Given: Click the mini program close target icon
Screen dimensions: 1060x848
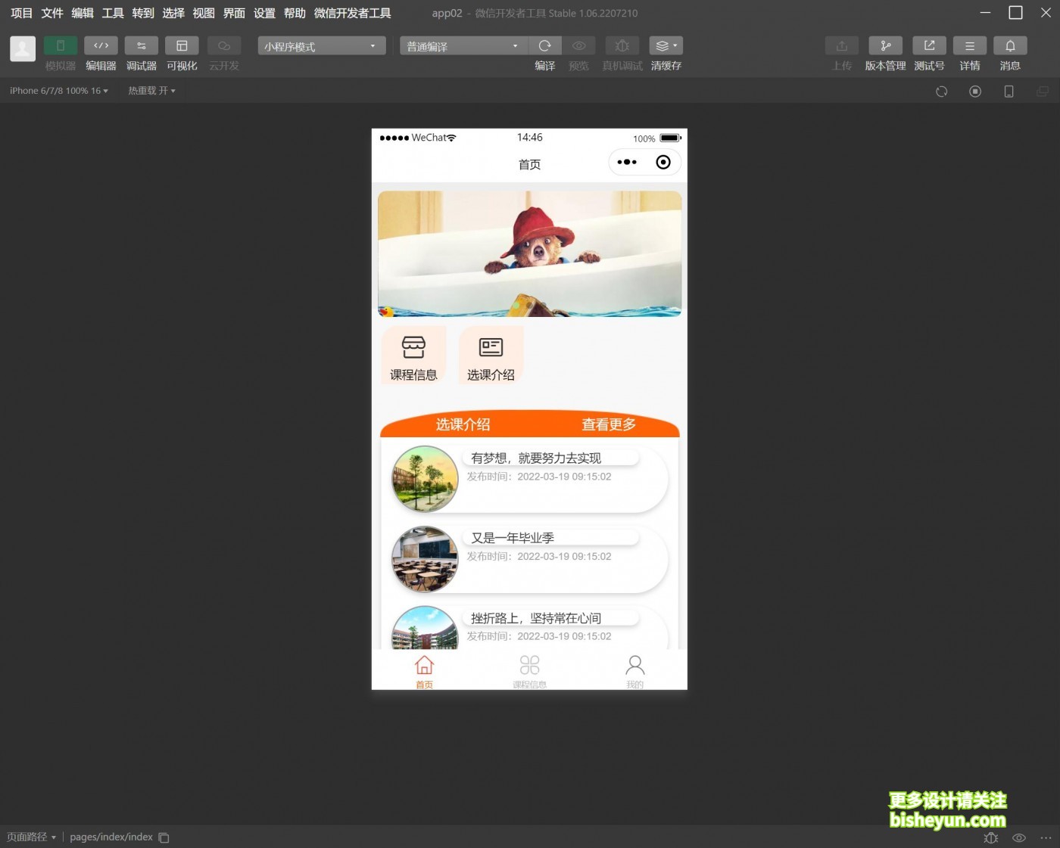Looking at the screenshot, I should click(x=663, y=163).
